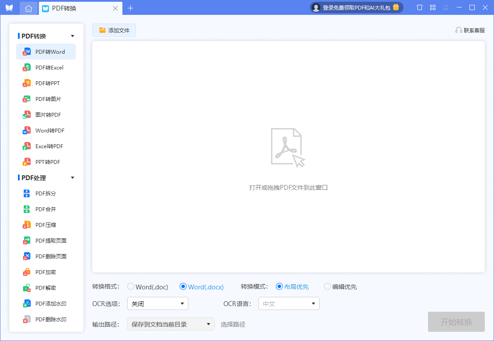Open the OCR语言 dropdown showing 中文
Screen dimensions: 494x341
[x=289, y=303]
